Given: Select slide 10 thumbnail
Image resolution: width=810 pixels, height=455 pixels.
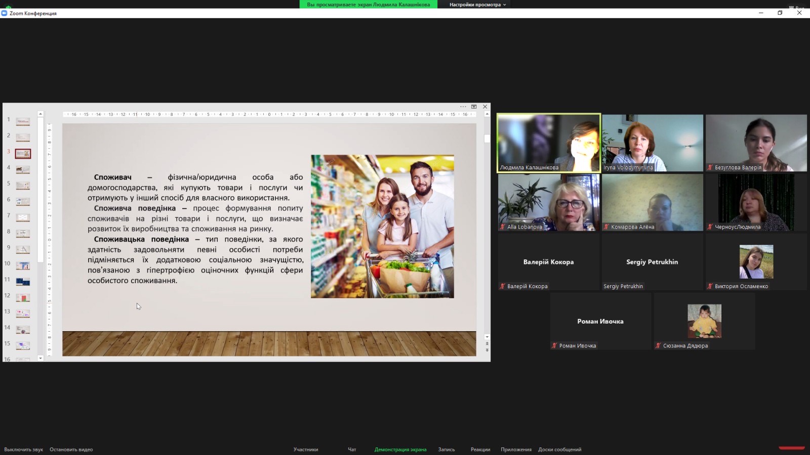Looking at the screenshot, I should (23, 265).
